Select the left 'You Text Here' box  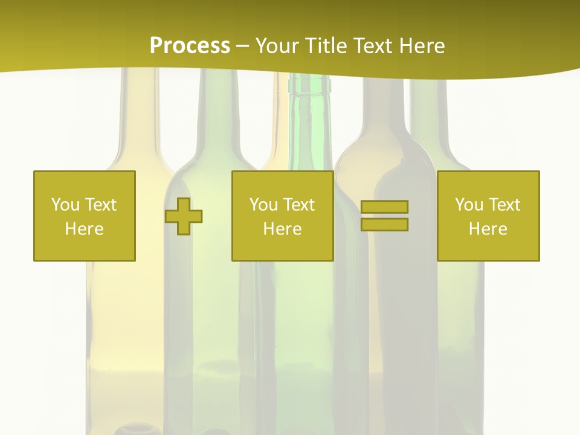pos(84,216)
